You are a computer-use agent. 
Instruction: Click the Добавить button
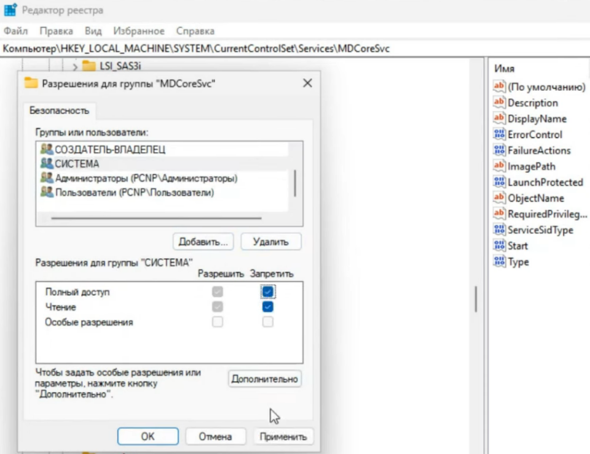pos(203,242)
